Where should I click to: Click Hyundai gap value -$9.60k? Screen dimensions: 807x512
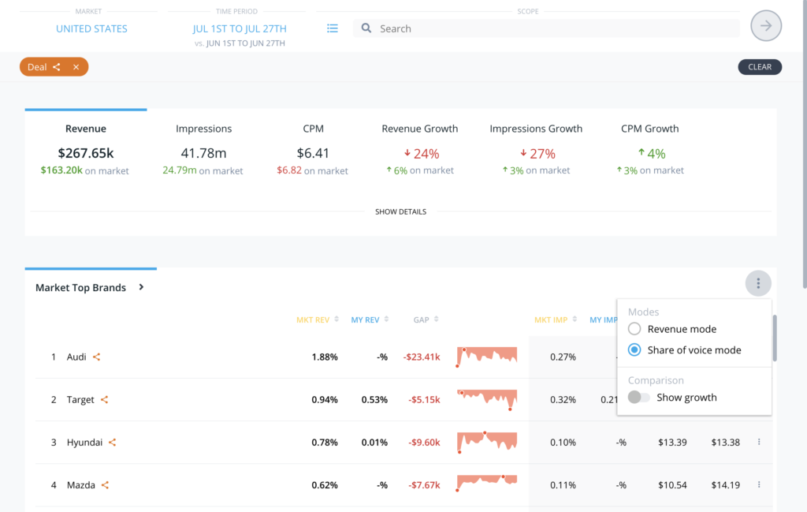[424, 443]
